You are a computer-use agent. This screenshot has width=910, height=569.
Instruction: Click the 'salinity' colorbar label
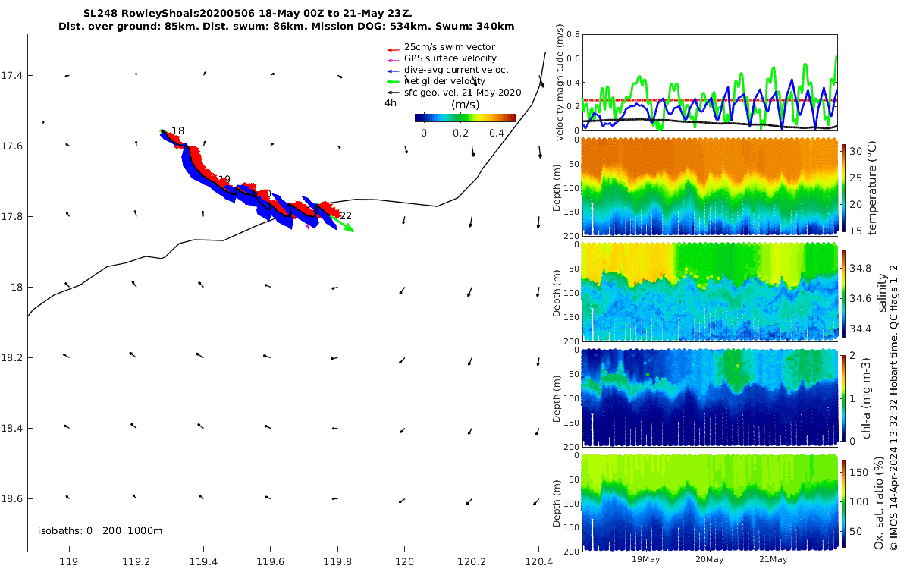click(882, 294)
